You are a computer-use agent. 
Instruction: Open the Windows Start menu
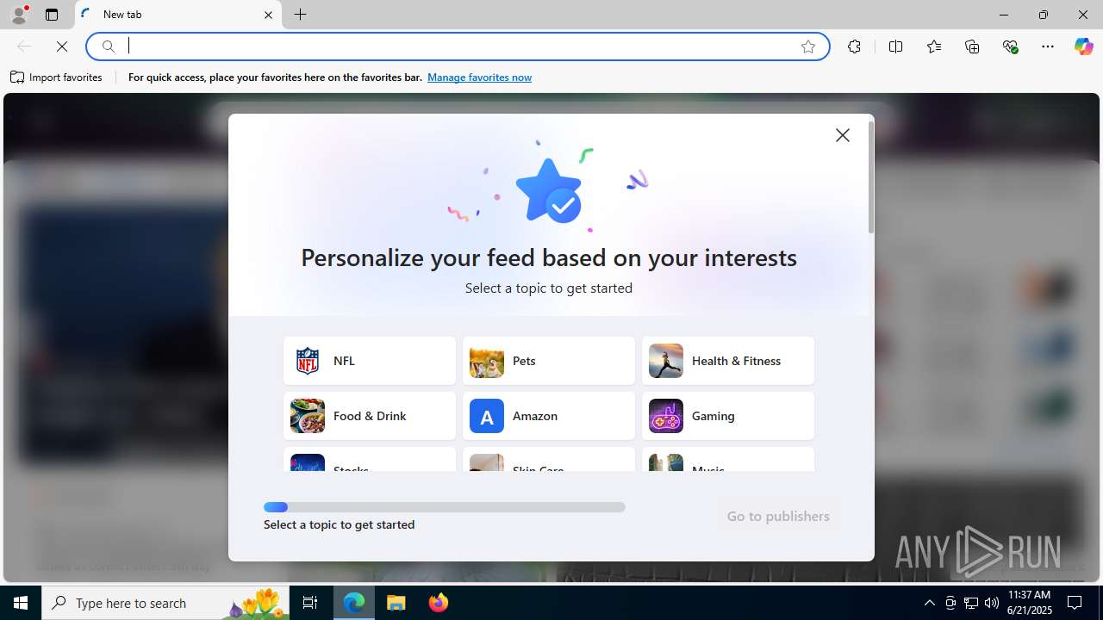click(21, 603)
